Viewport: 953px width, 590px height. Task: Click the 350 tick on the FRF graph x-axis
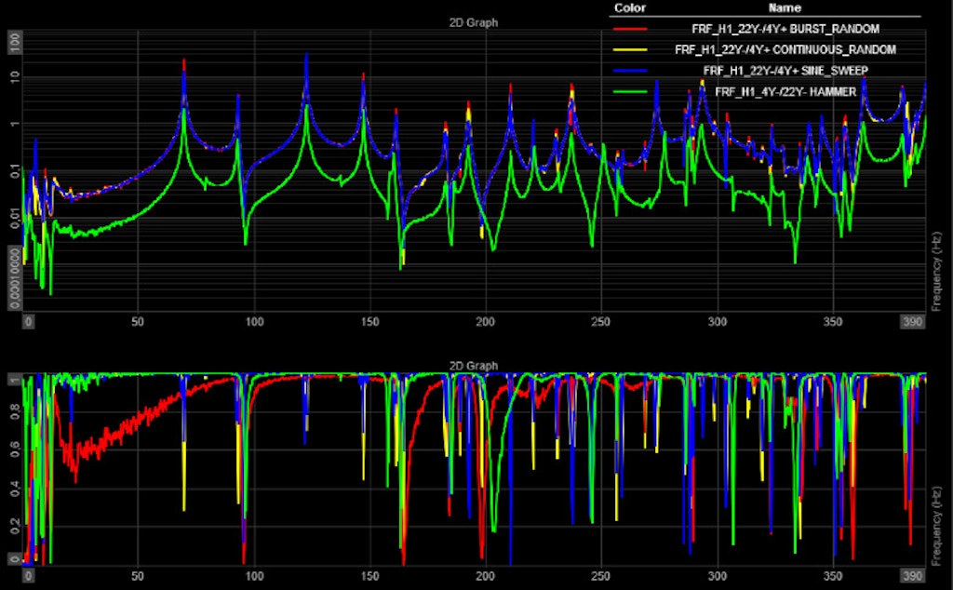point(833,321)
